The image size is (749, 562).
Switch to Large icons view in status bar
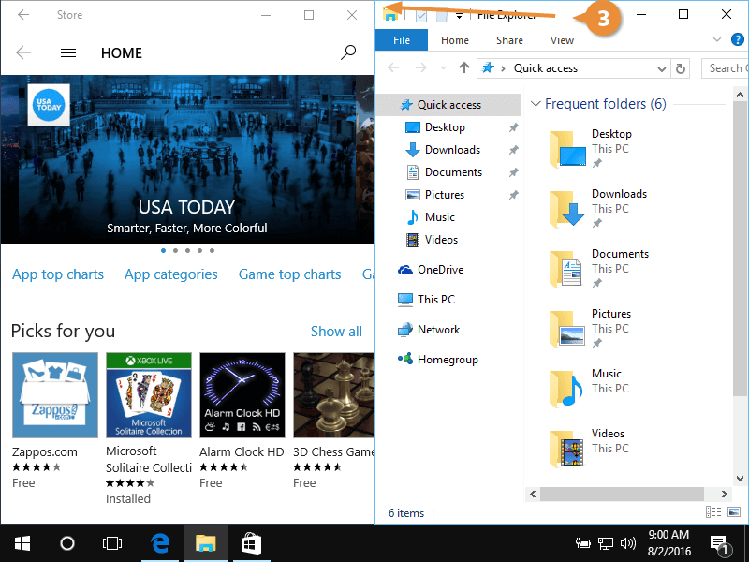733,512
